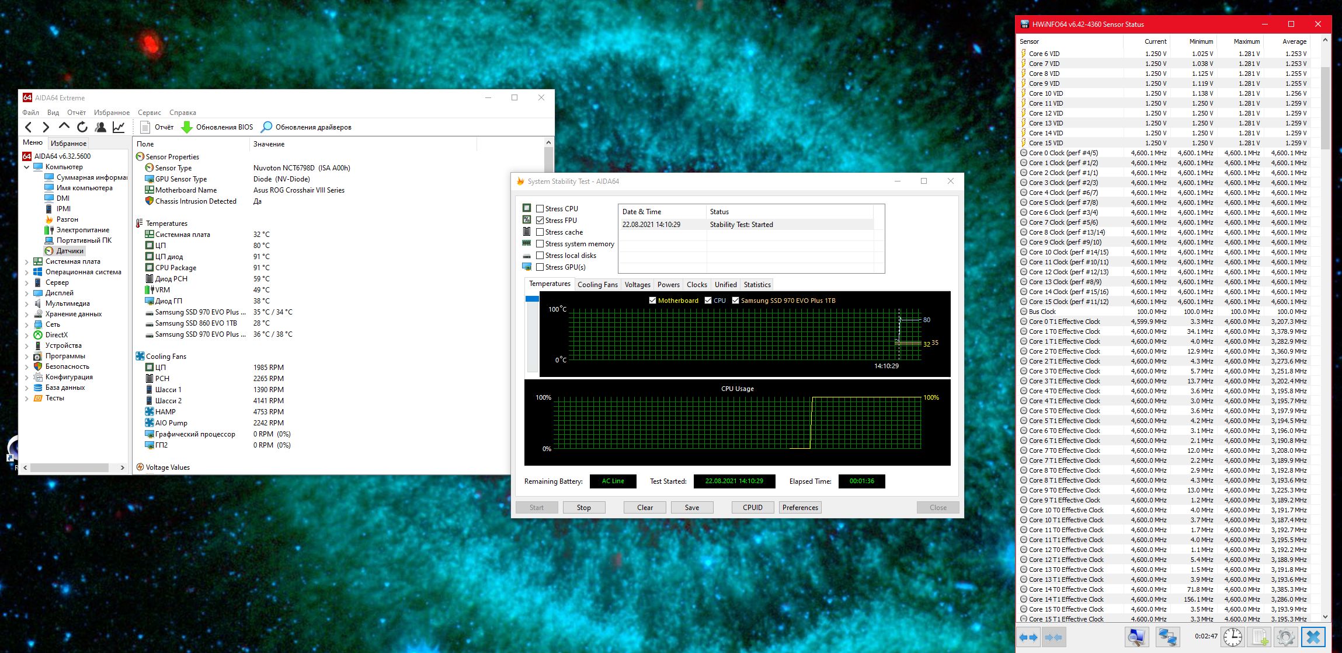Click the HWiNFO logging start icon
The width and height of the screenshot is (1342, 653).
(1259, 637)
